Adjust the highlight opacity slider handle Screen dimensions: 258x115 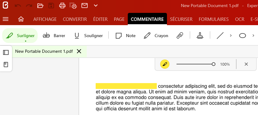coord(214,64)
